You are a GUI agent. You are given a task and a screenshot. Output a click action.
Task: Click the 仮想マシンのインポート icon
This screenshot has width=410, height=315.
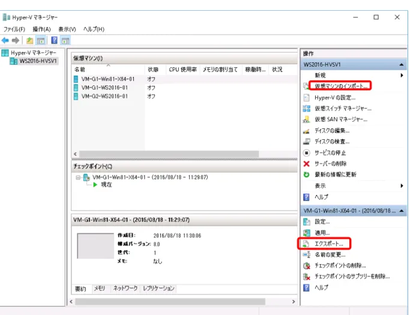tap(306, 86)
